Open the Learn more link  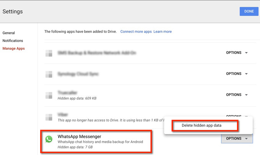pos(162,31)
